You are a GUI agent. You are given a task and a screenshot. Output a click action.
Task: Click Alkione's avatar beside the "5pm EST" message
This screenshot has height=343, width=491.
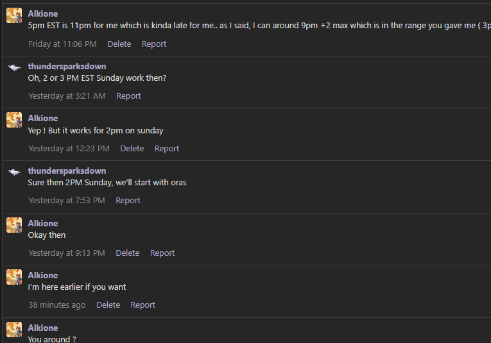tap(14, 15)
